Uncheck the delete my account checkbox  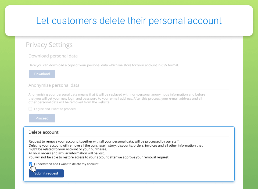pos(30,164)
